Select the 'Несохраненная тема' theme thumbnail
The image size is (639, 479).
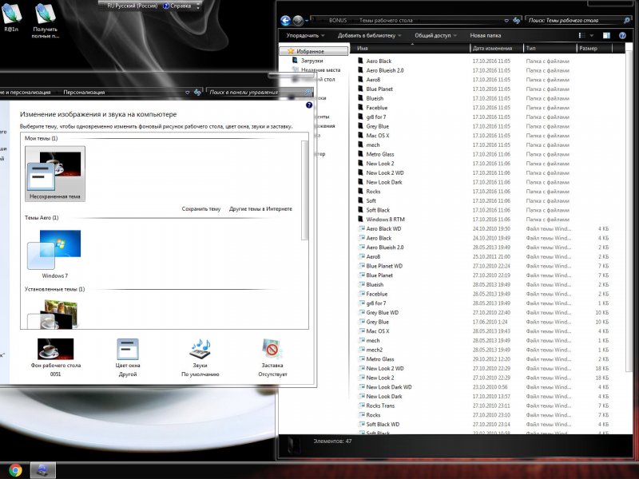55,174
